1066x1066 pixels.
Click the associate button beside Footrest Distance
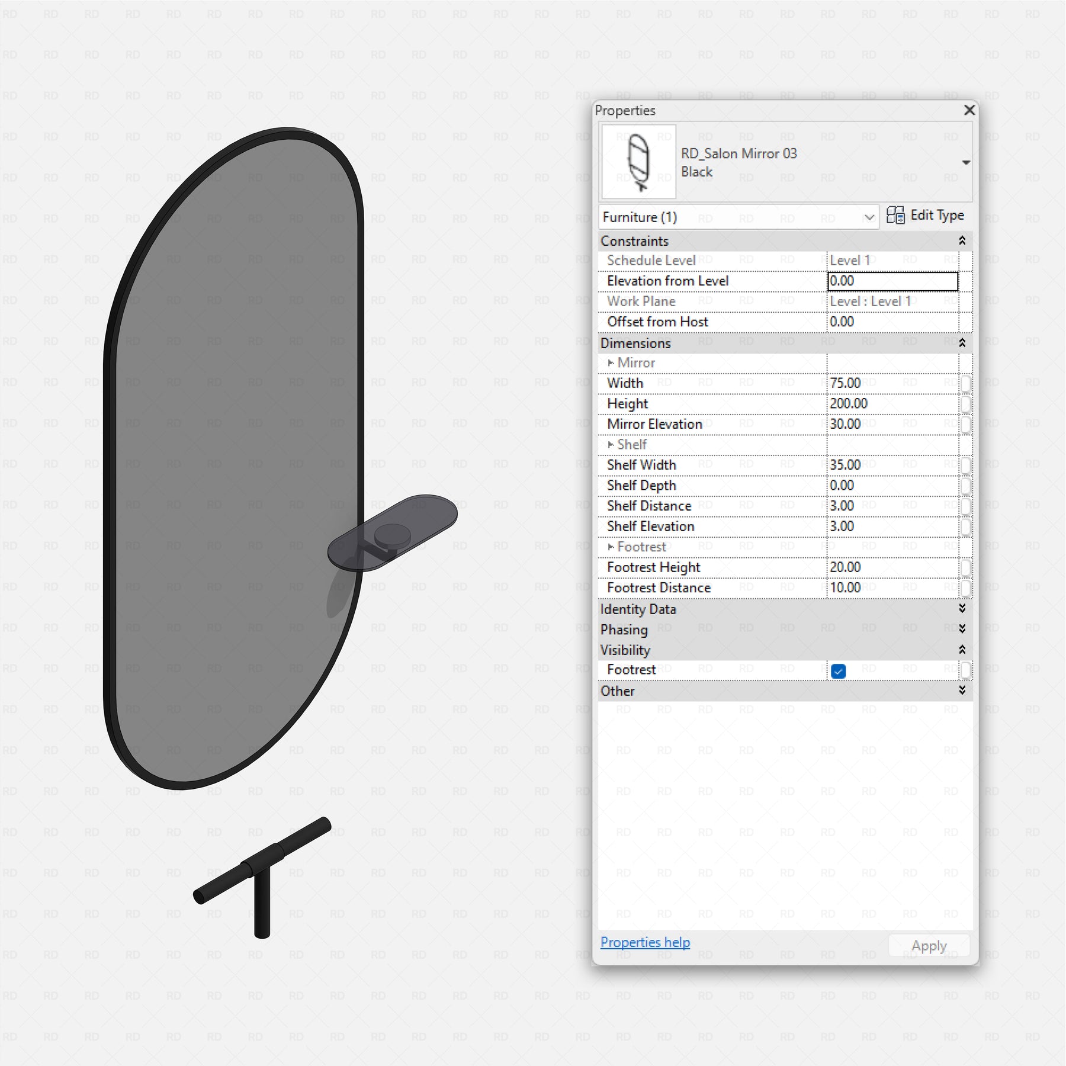tap(965, 588)
